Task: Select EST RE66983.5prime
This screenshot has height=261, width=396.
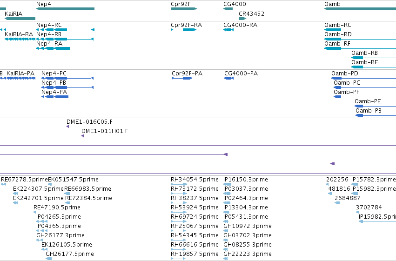Action: (67, 194)
